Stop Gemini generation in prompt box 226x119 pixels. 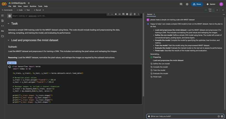point(222,116)
